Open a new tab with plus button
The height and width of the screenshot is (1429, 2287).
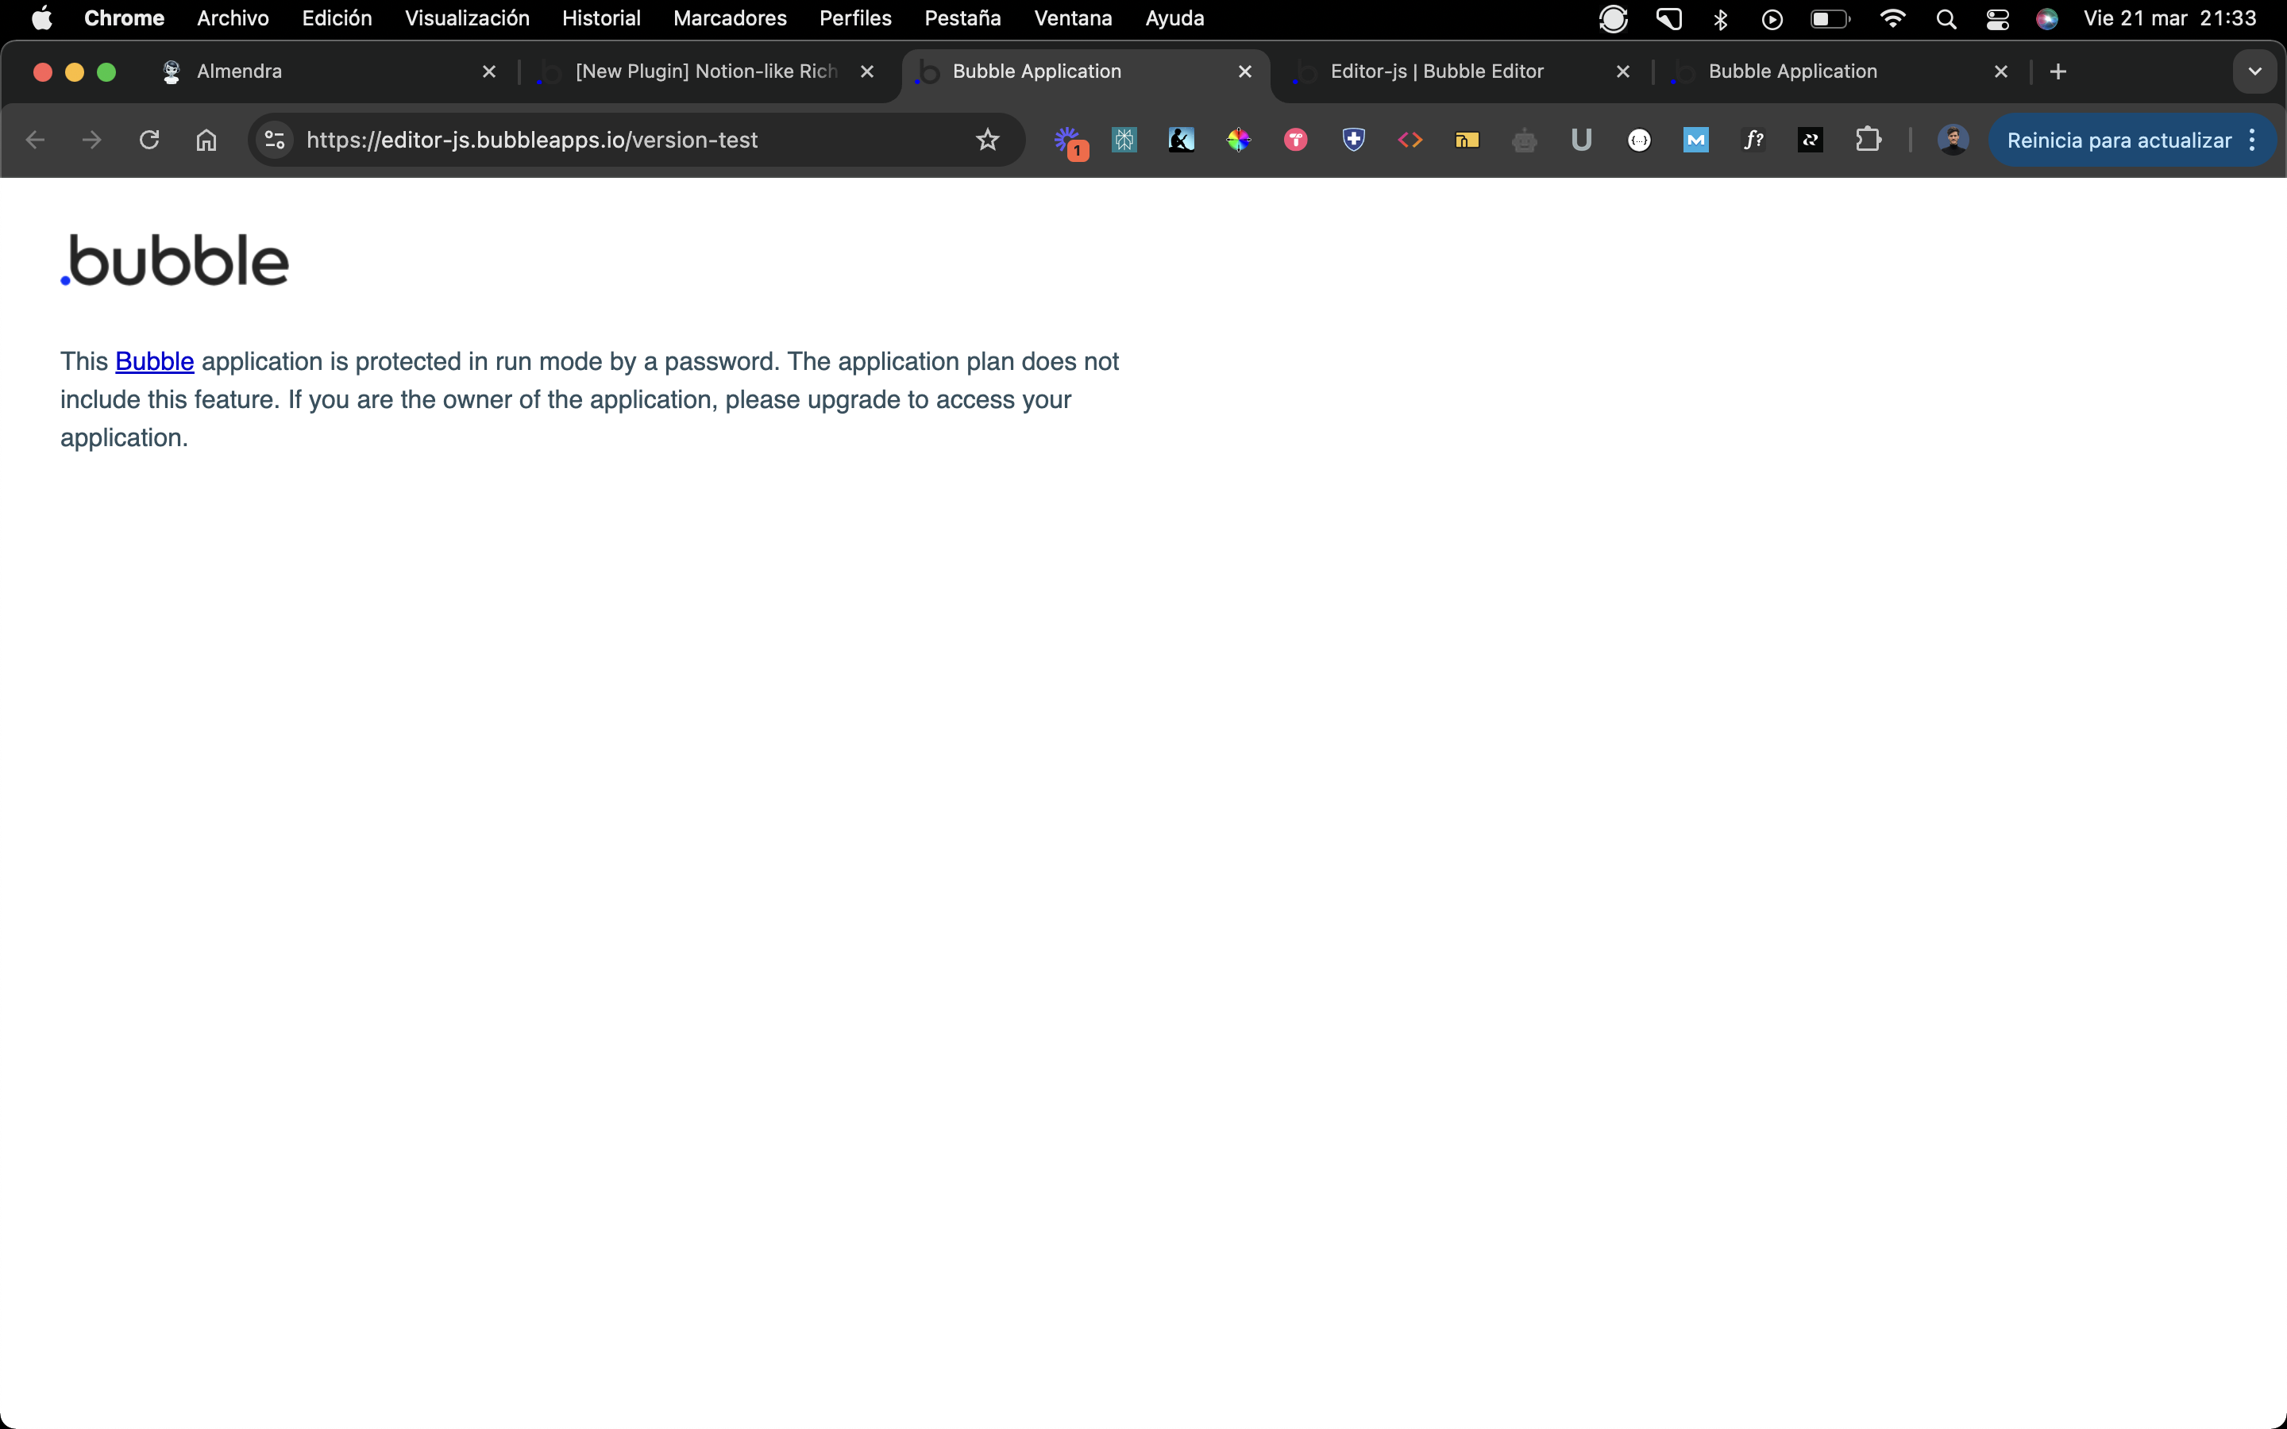pos(2058,71)
